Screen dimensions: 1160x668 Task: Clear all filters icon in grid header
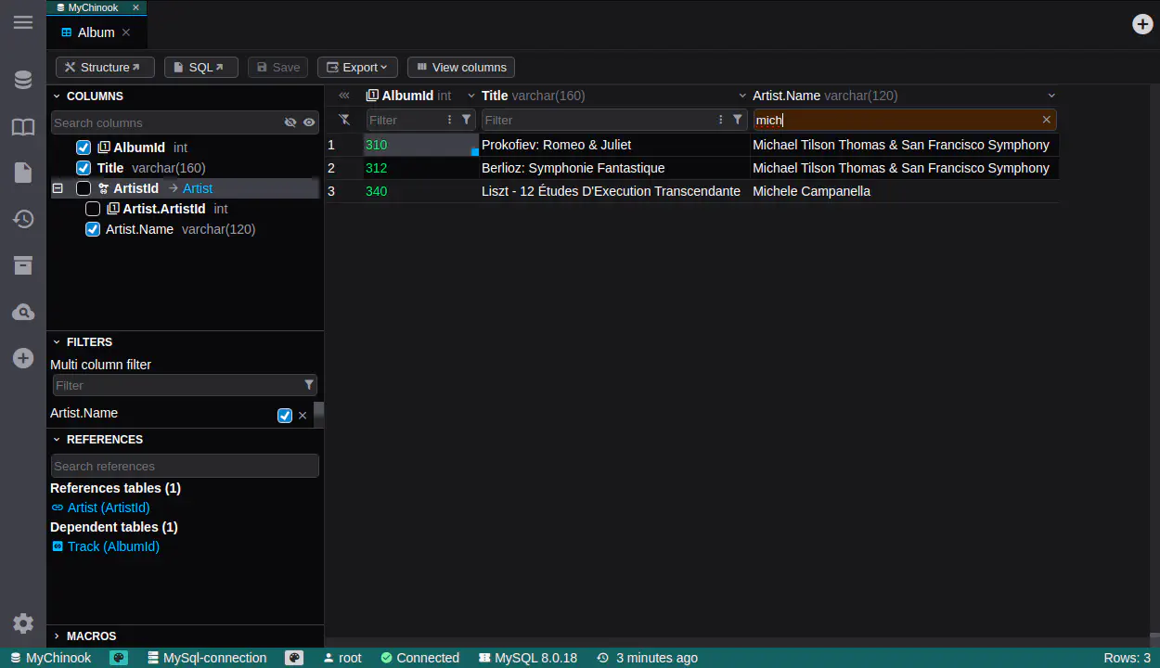coord(344,120)
